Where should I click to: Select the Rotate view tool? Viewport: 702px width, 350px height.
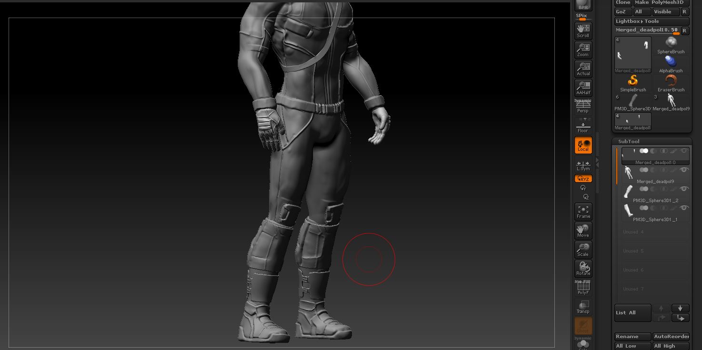[583, 269]
